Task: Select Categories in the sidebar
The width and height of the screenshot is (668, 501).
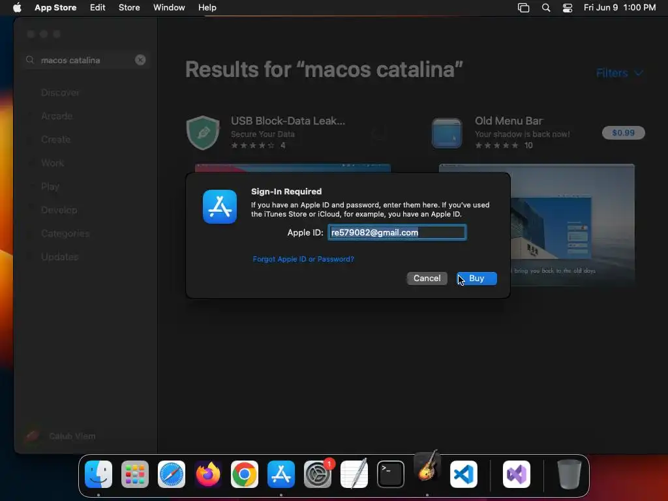Action: point(65,234)
